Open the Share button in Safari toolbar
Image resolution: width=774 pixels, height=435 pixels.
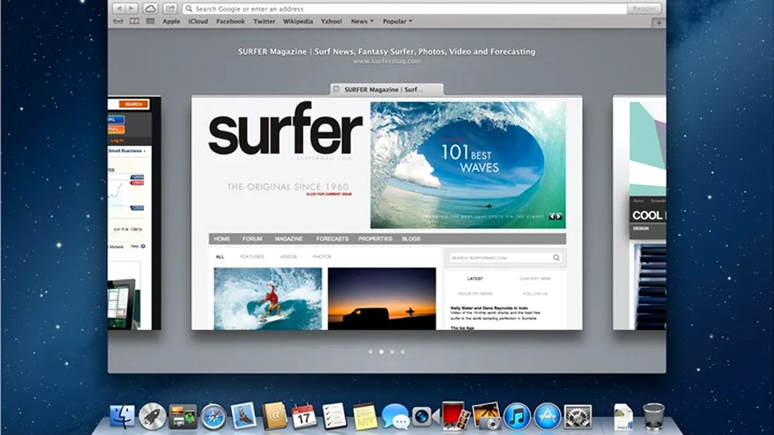[170, 8]
